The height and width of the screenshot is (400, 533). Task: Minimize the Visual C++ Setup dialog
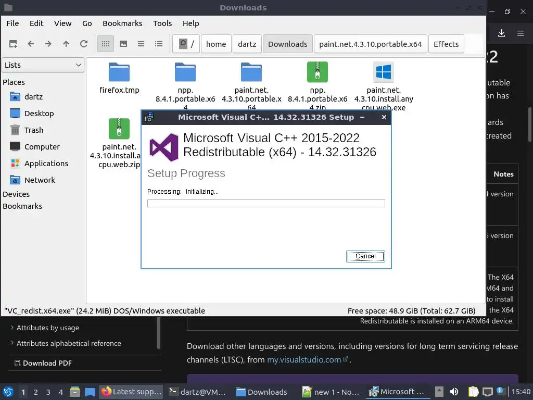point(362,117)
